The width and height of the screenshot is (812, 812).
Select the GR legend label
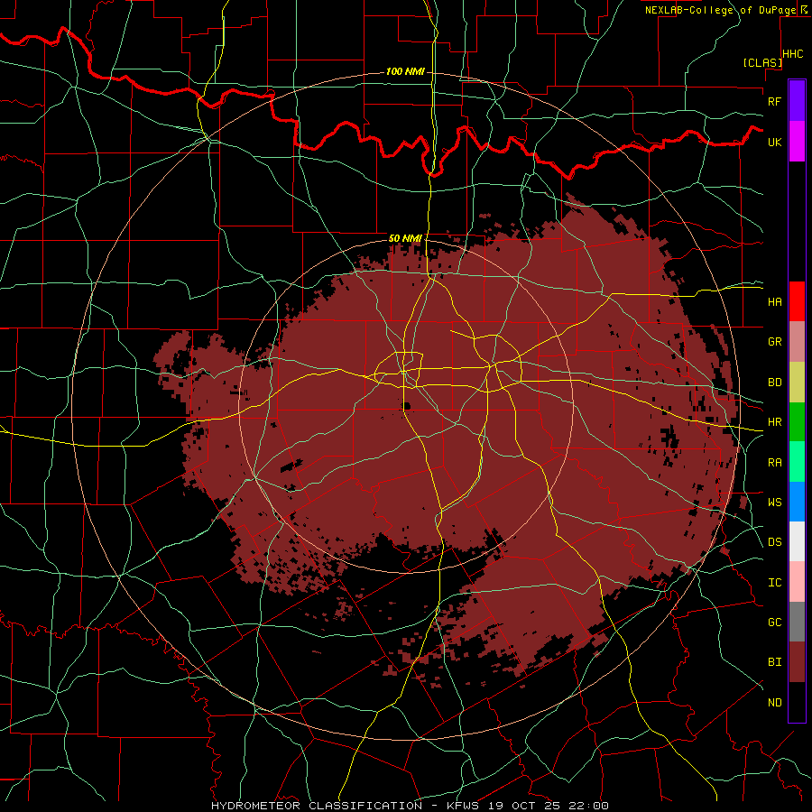pyautogui.click(x=775, y=342)
